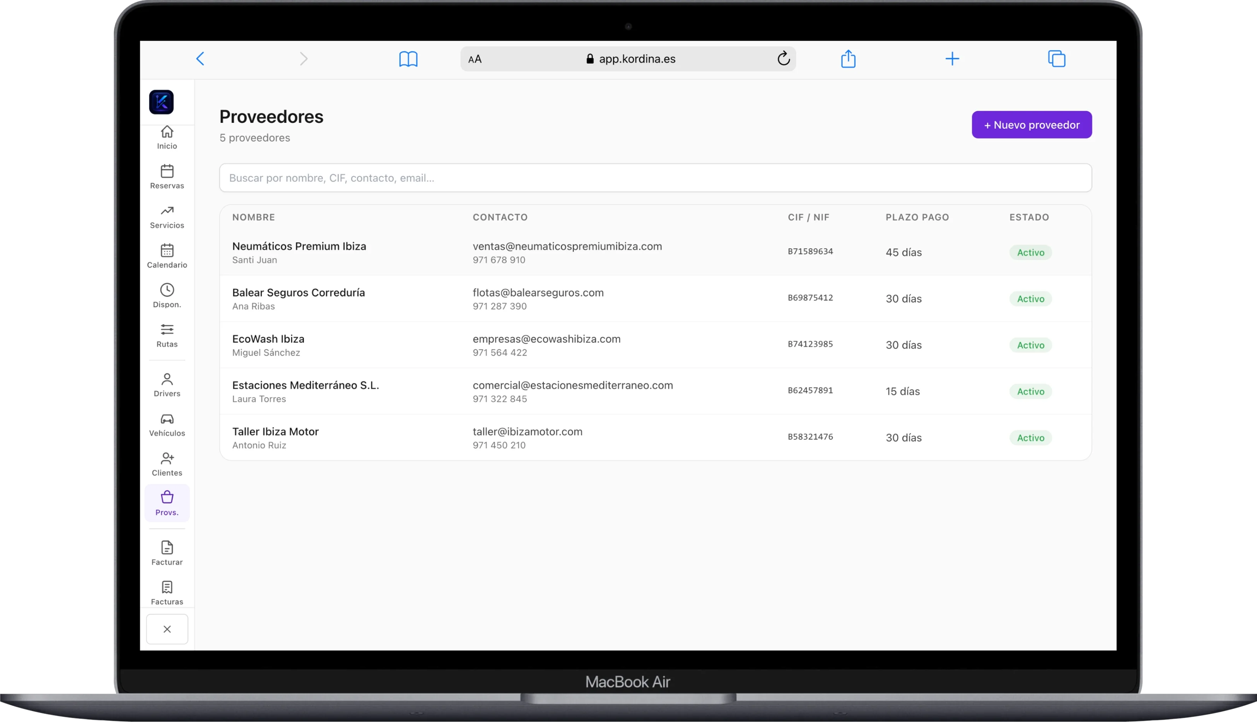1257x722 pixels.
Task: Click the NOMBRE column header
Action: (x=253, y=217)
